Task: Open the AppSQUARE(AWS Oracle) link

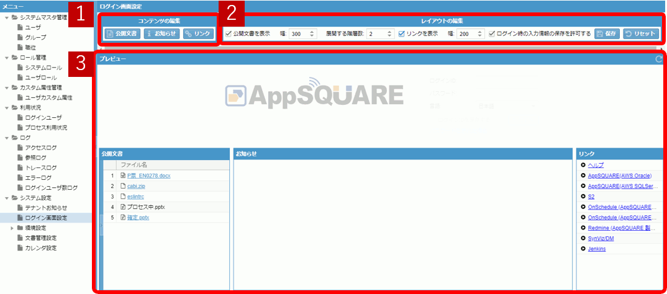Action: (x=619, y=176)
